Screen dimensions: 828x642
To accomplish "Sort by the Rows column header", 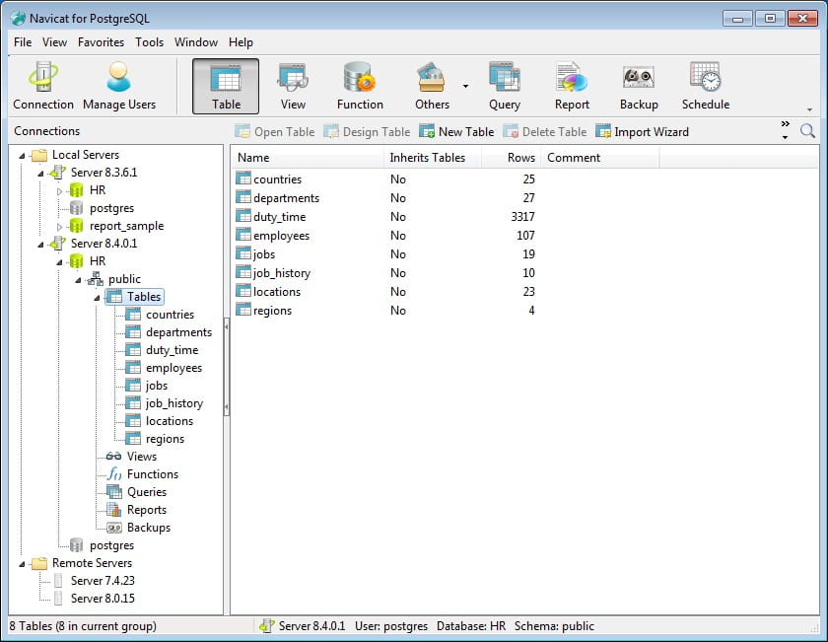I will [521, 158].
